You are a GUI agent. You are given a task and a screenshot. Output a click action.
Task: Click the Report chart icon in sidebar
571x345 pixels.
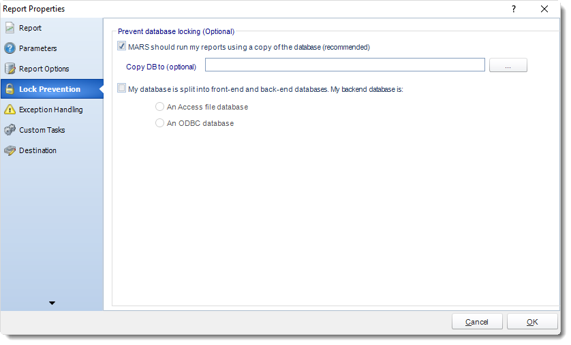[x=10, y=28]
